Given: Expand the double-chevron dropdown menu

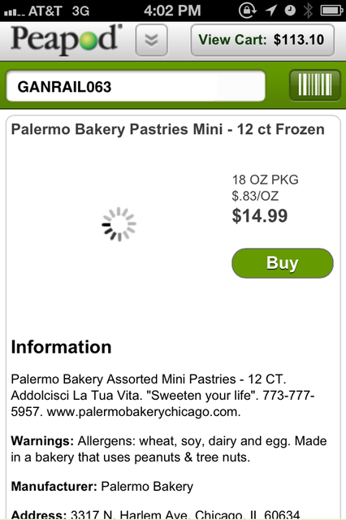Looking at the screenshot, I should (x=151, y=40).
